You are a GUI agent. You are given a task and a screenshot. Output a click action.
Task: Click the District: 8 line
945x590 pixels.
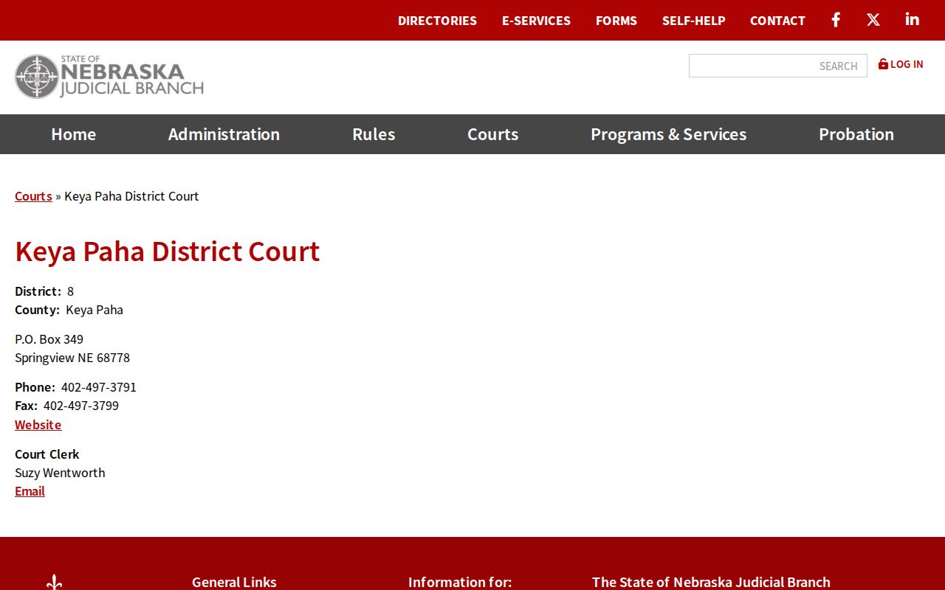coord(44,291)
